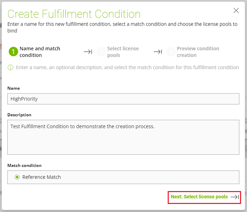Click the info icon beside the instructions
Image resolution: width=247 pixels, height=212 pixels.
tap(10, 67)
